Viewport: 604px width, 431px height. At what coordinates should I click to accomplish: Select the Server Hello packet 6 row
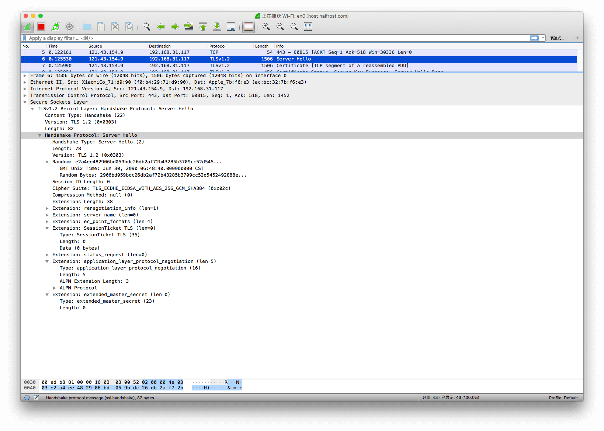click(x=299, y=59)
